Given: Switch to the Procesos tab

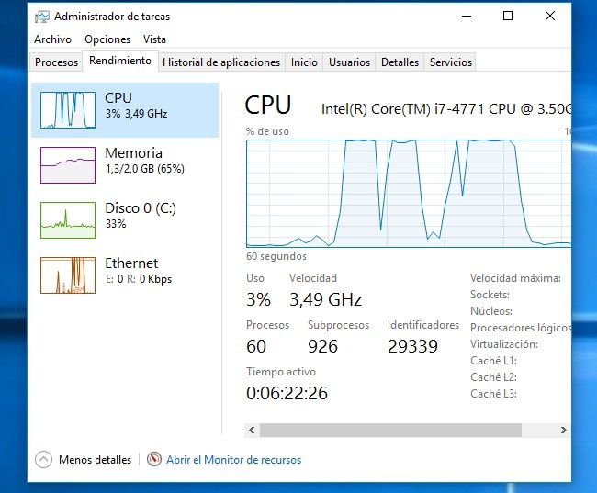Looking at the screenshot, I should tap(56, 62).
